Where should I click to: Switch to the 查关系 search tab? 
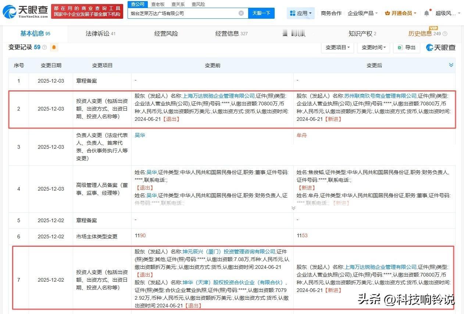click(x=178, y=4)
